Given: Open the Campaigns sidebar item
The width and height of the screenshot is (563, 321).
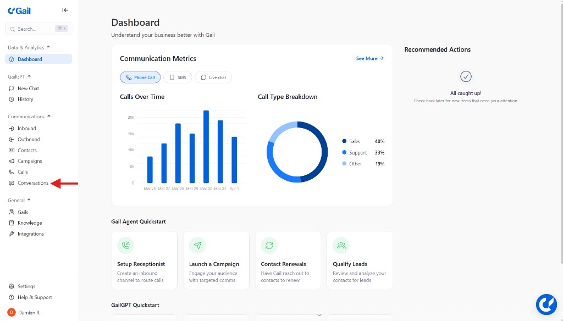Looking at the screenshot, I should coord(30,161).
